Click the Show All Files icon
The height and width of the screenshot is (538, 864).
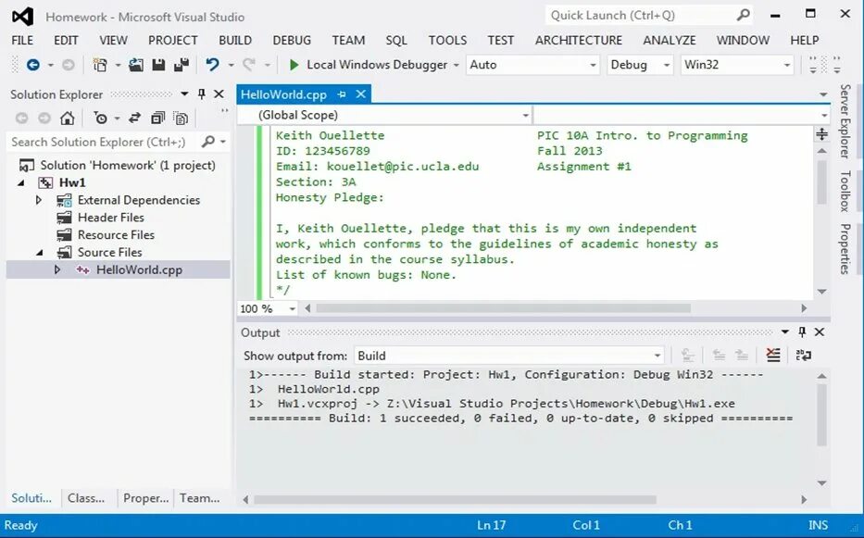tap(181, 118)
